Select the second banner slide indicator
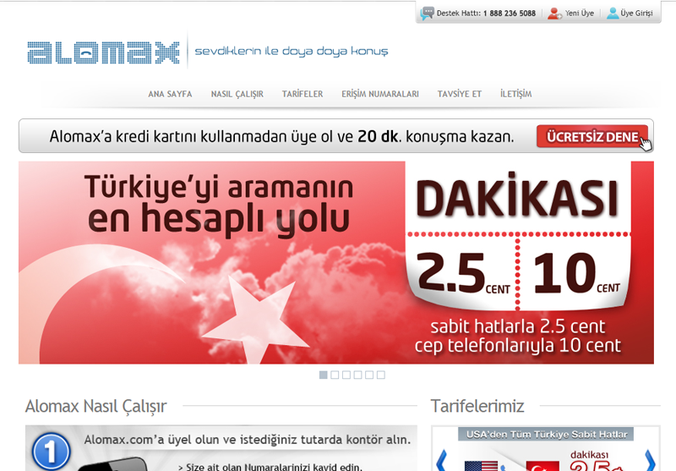The image size is (676, 471). (335, 375)
